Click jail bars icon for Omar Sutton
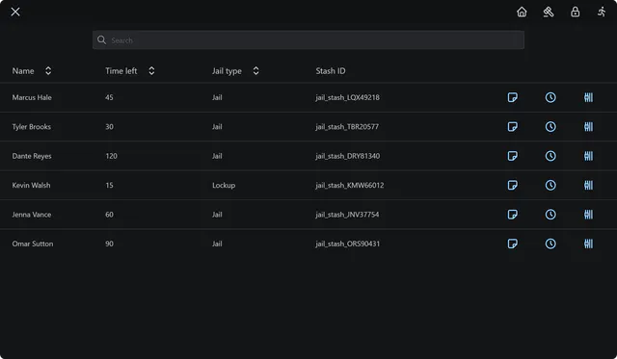617x359 pixels. [x=588, y=244]
